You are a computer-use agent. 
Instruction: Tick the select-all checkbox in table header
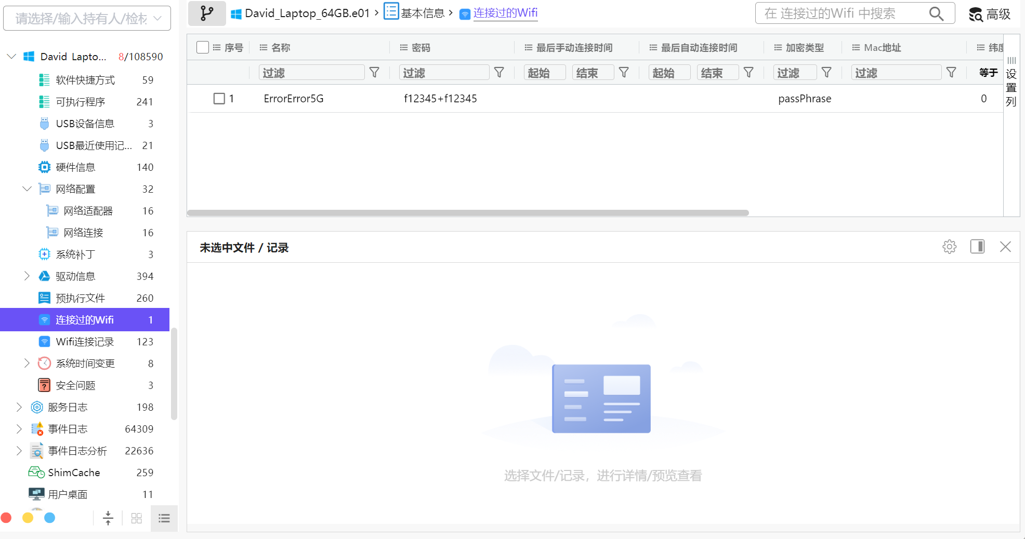pyautogui.click(x=203, y=47)
